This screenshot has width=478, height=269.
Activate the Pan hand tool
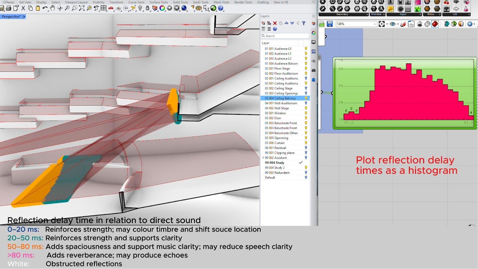pyautogui.click(x=53, y=8)
